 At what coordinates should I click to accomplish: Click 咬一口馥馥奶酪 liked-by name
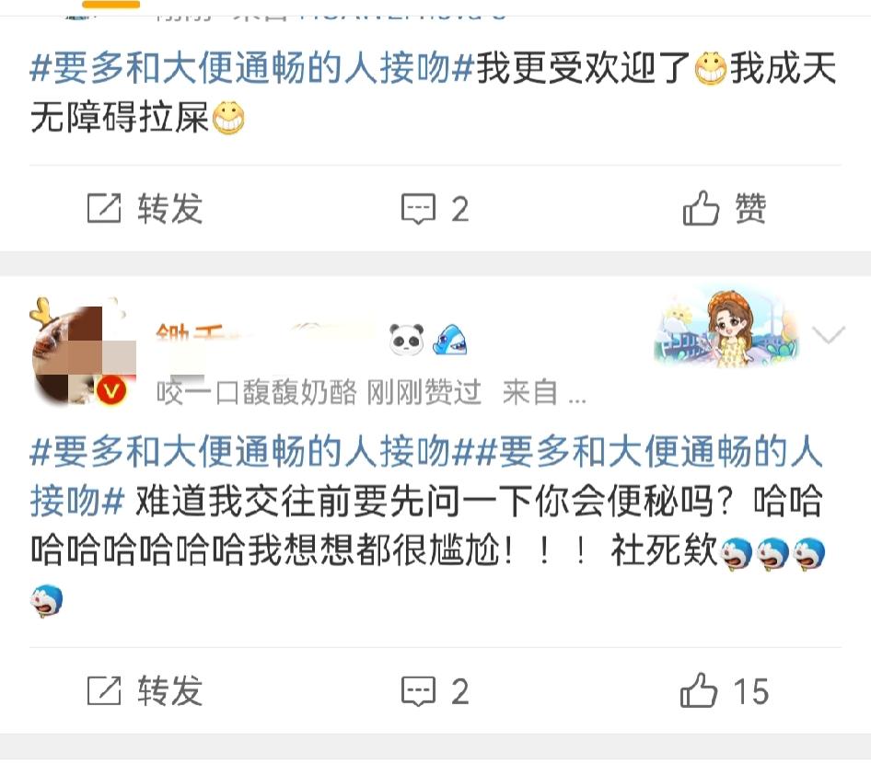(x=256, y=392)
